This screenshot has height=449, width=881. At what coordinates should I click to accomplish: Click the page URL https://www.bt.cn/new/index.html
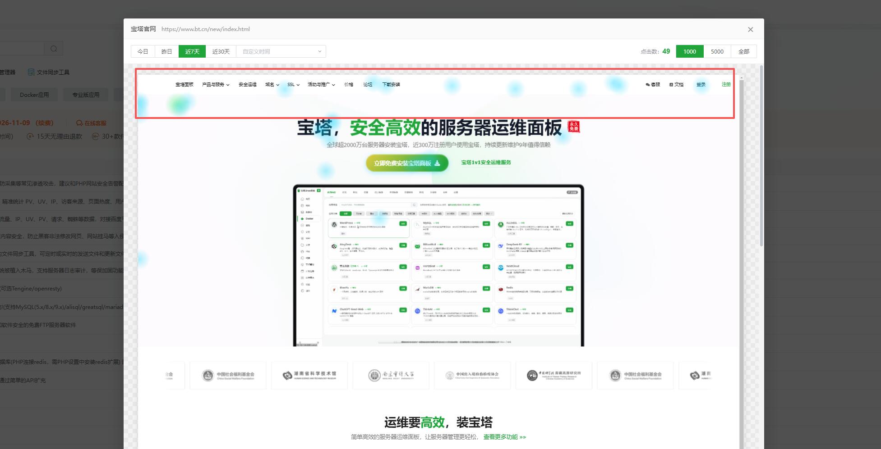point(206,29)
